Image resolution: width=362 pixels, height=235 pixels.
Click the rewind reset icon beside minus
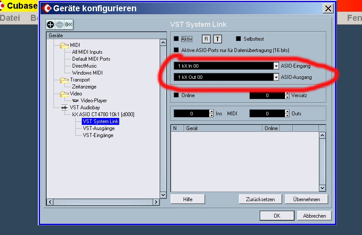click(x=68, y=25)
